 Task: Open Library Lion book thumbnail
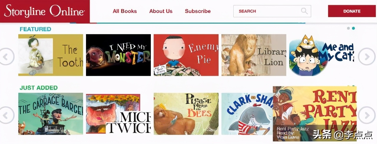pyautogui.click(x=254, y=55)
